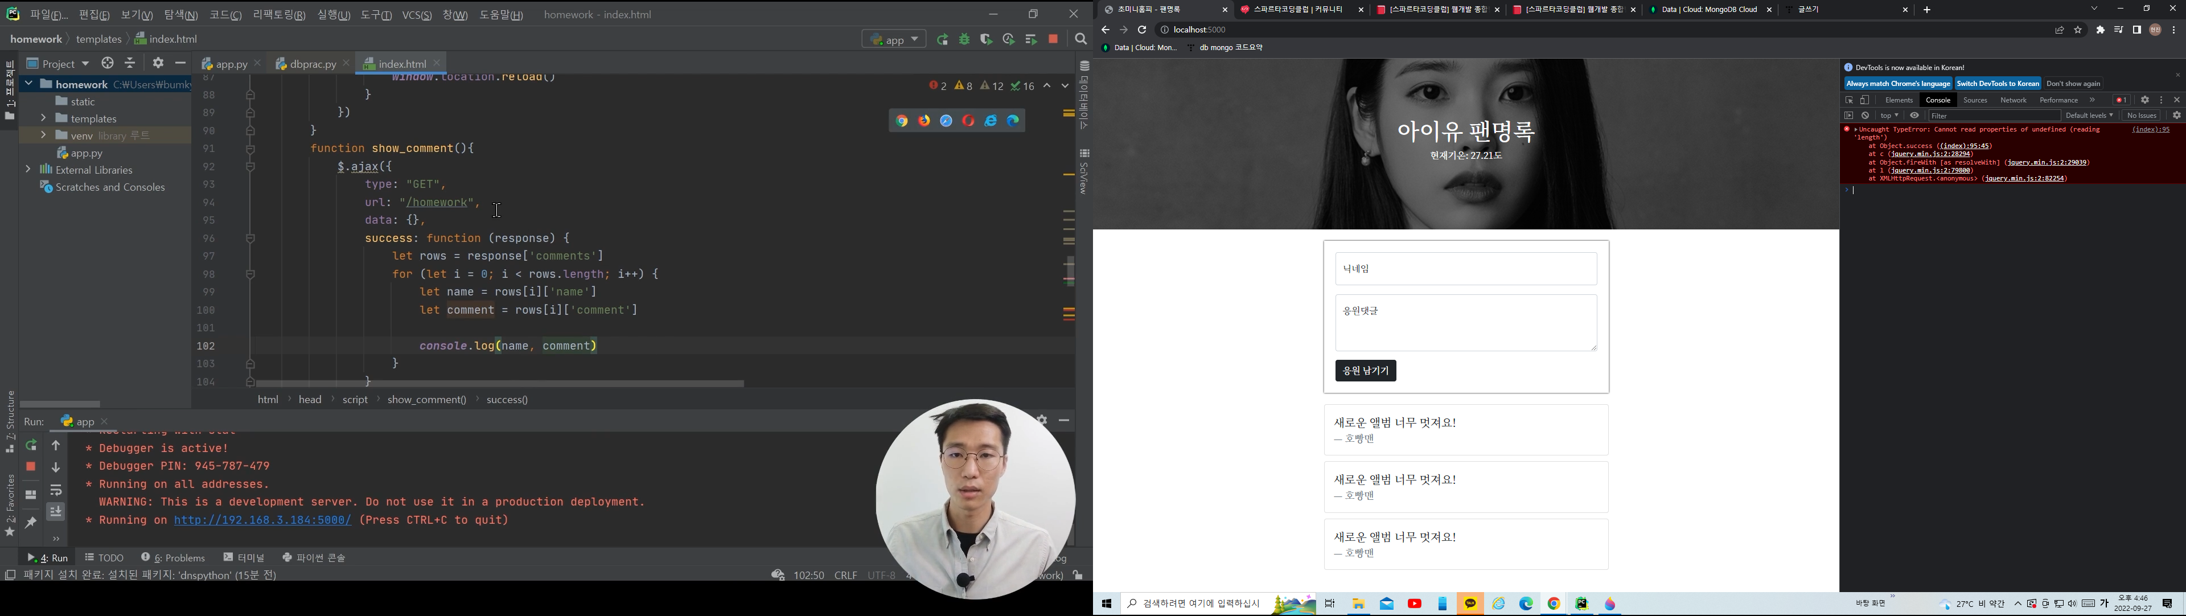Viewport: 2186px width, 616px height.
Task: Expand the venv library folder
Action: 43,135
